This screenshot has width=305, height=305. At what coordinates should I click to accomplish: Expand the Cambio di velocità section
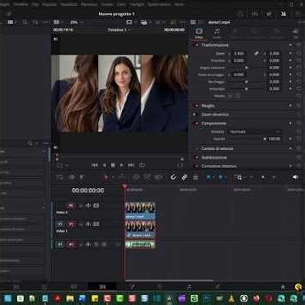pyautogui.click(x=217, y=148)
